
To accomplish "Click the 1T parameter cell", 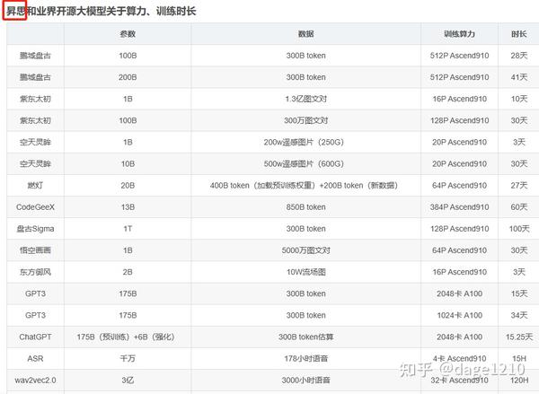I will click(x=128, y=229).
